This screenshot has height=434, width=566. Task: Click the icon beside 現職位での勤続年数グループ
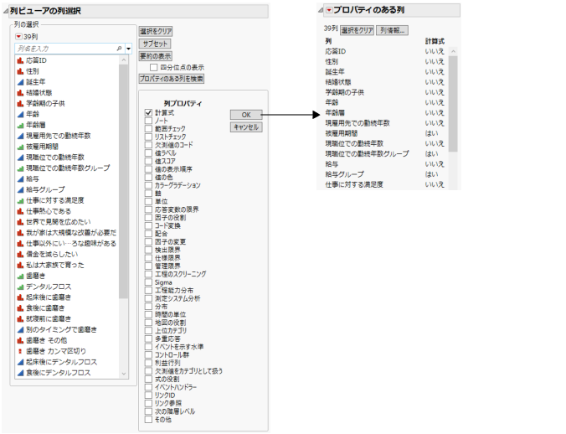coord(21,168)
